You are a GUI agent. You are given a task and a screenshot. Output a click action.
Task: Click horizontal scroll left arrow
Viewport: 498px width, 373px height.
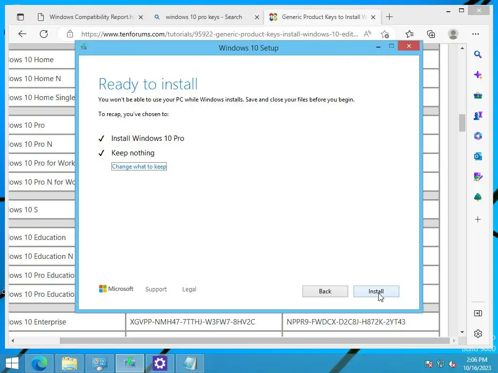(x=13, y=340)
